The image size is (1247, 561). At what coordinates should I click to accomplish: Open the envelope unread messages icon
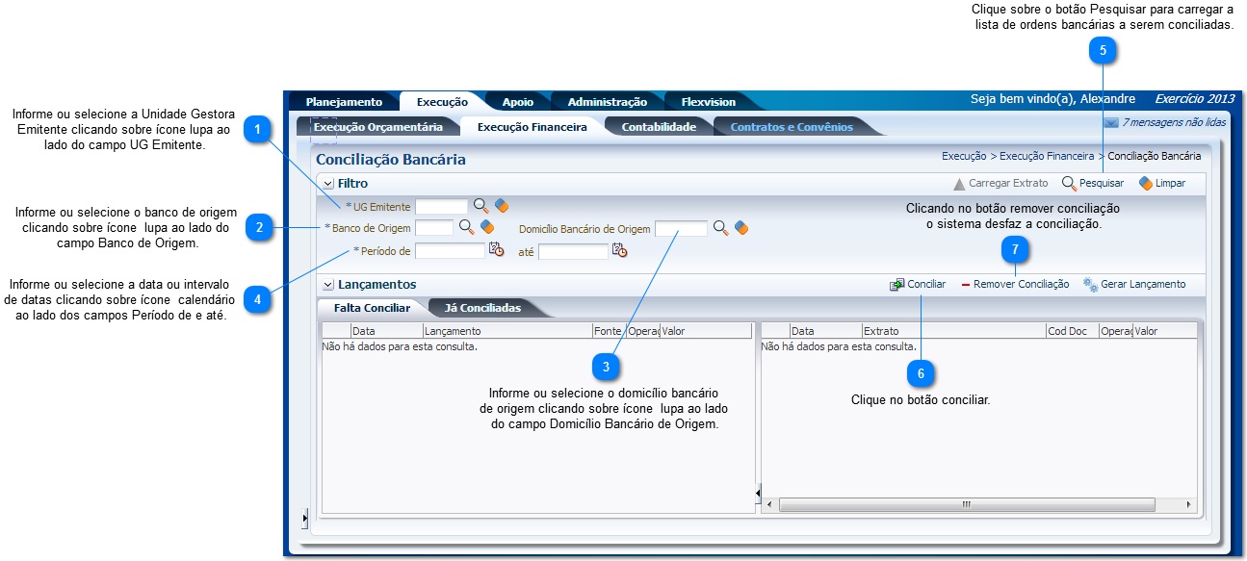click(1110, 123)
